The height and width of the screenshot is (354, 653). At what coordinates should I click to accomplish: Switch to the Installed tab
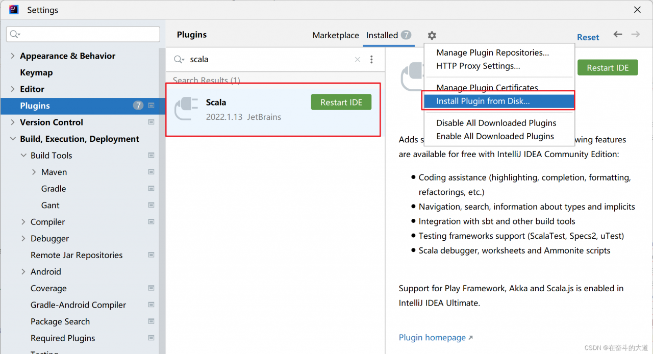coord(389,35)
